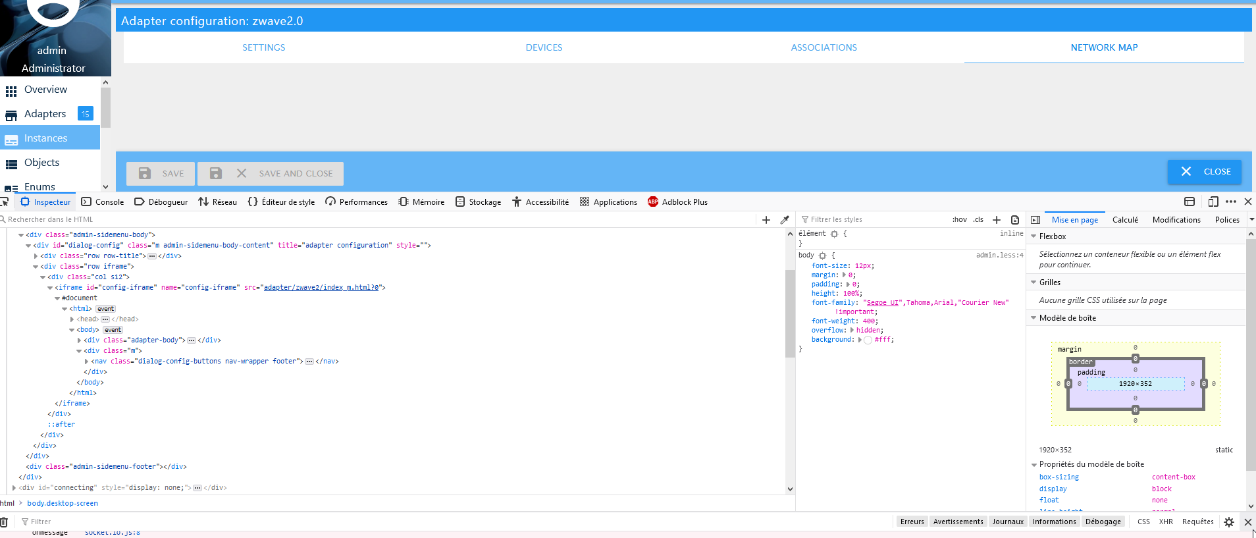The height and width of the screenshot is (538, 1256).
Task: Click the SAVE AND CLOSE button
Action: tap(271, 174)
